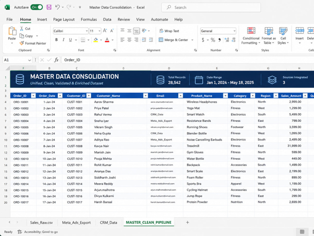Image resolution: width=314 pixels, height=236 pixels.
Task: Click the Increase Font Size icon
Action: [x=105, y=31]
